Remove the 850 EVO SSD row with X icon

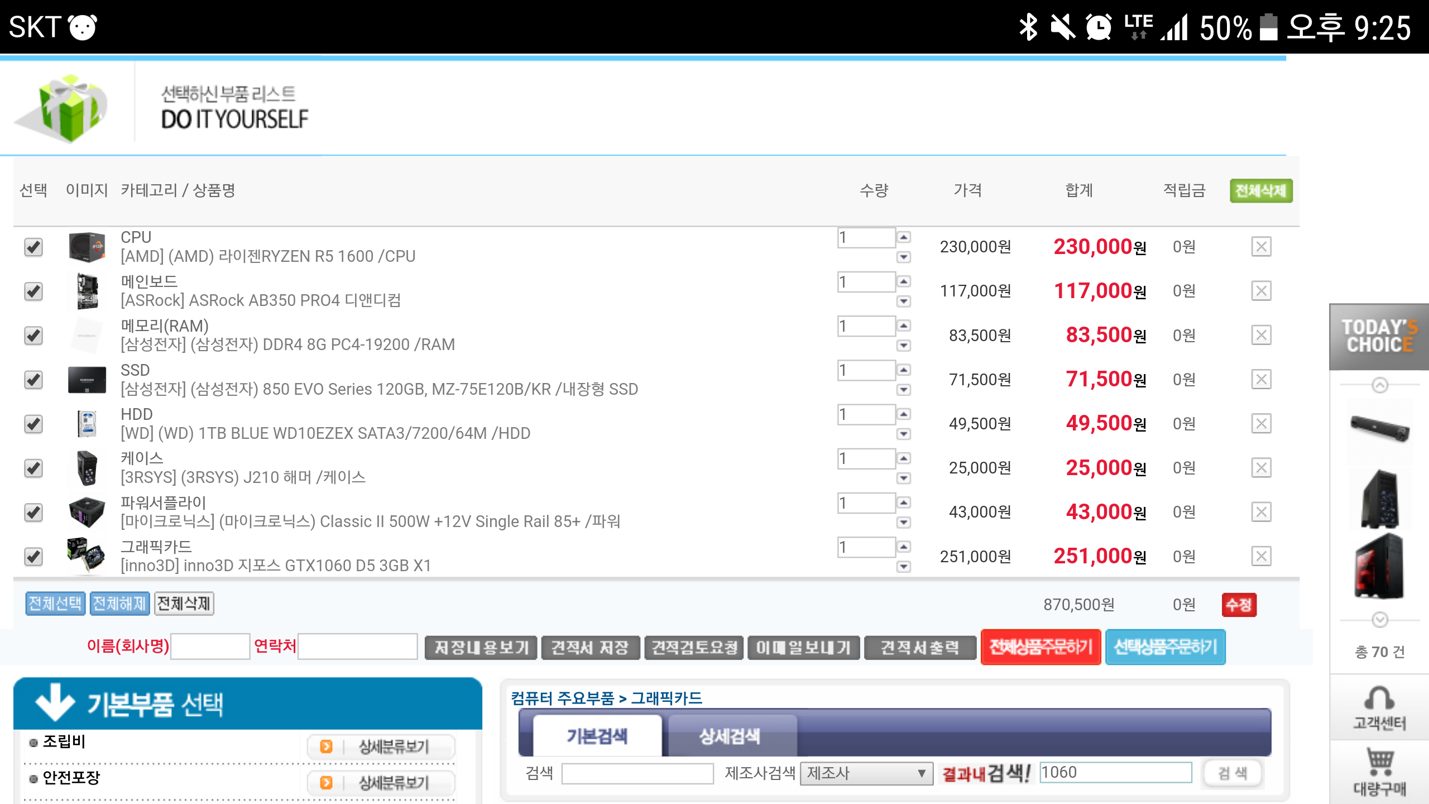pyautogui.click(x=1261, y=379)
